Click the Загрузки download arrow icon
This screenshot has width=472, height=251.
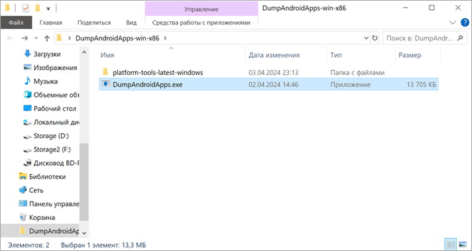tap(27, 54)
